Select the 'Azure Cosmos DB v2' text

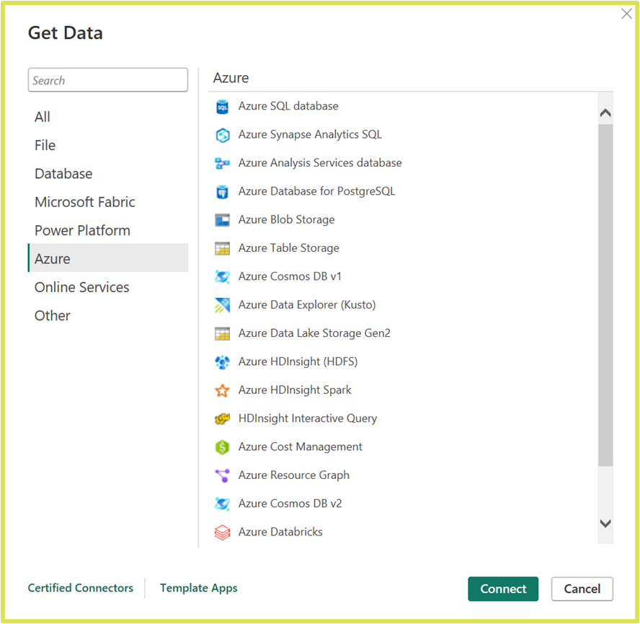coord(290,504)
